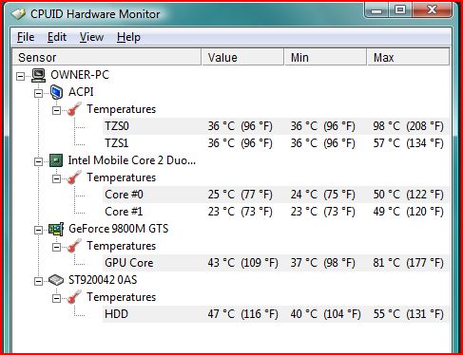Select the ACPI tree label
The image size is (463, 355).
coord(81,92)
